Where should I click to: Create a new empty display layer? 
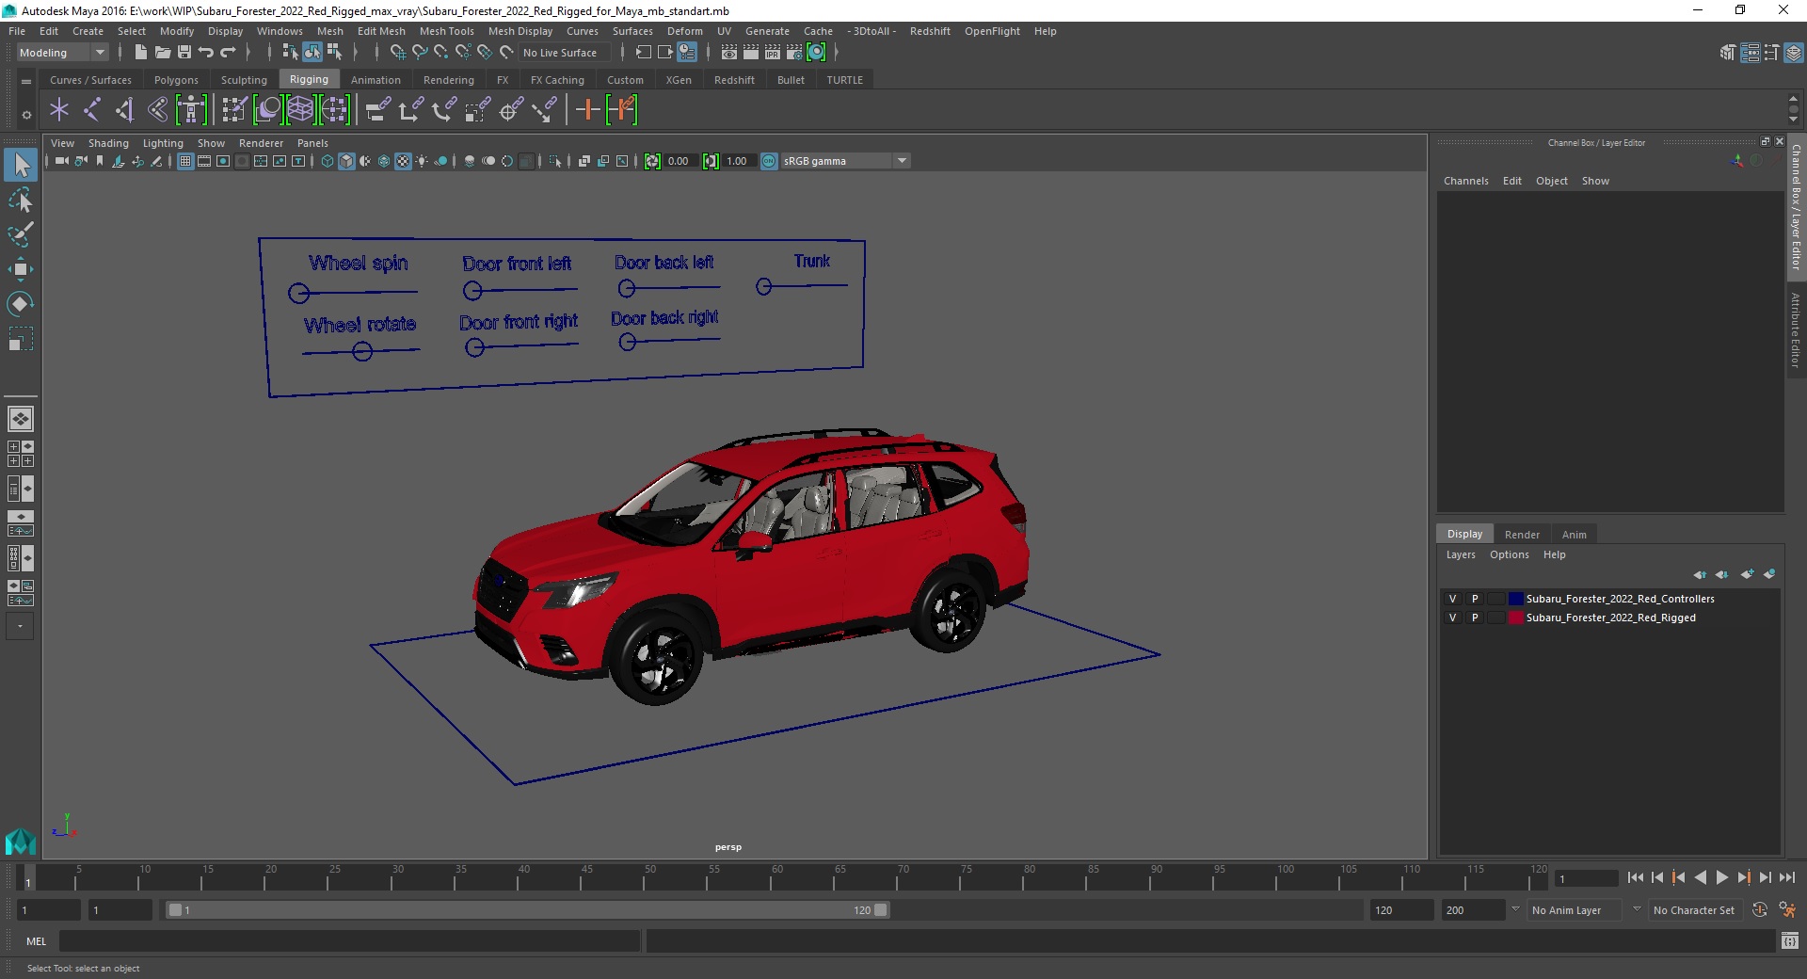click(1747, 574)
